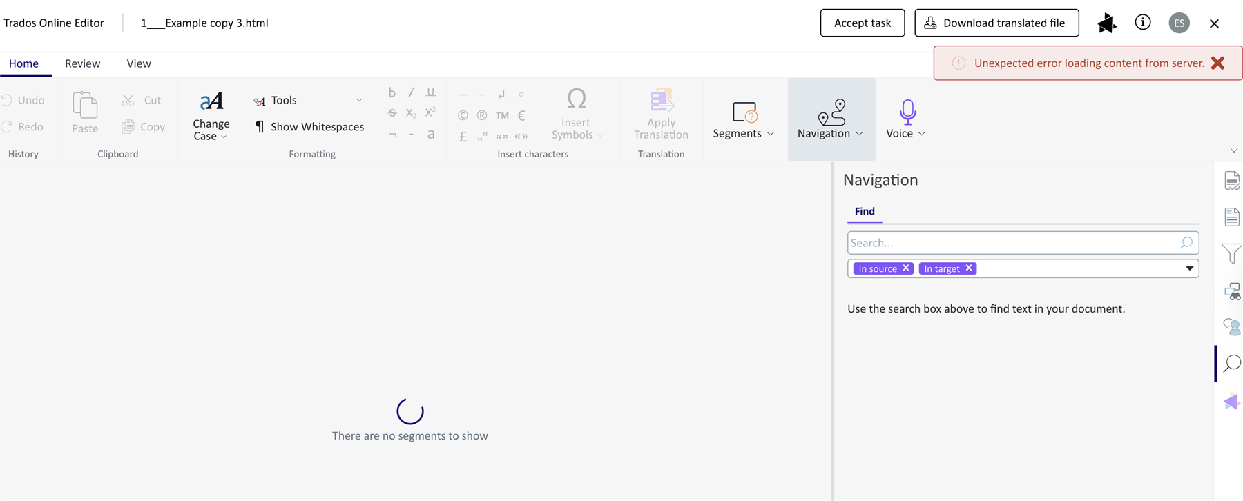This screenshot has width=1243, height=501.
Task: Toggle Show Whitespaces
Action: 309,127
